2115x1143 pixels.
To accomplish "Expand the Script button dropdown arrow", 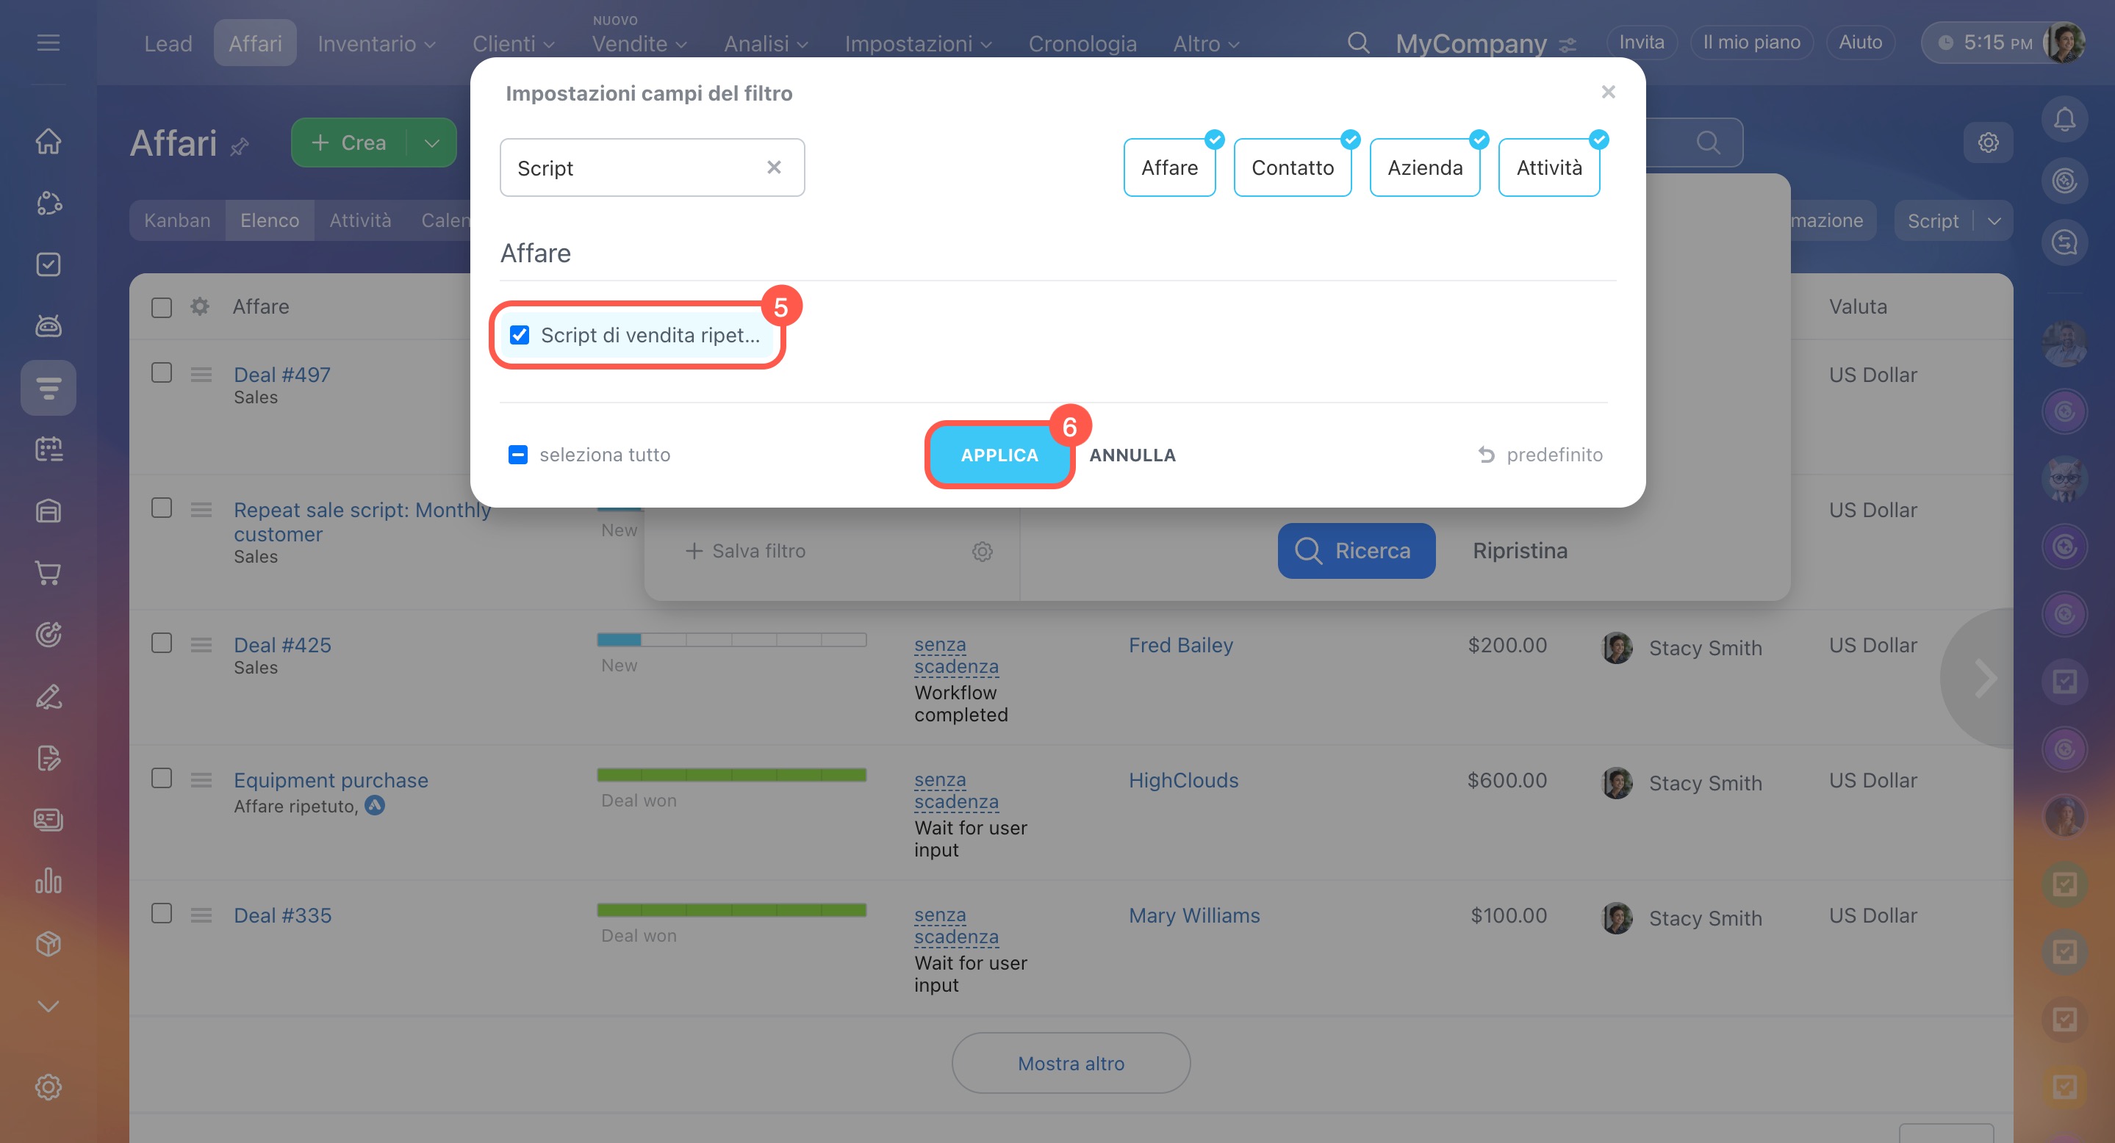I will (x=1994, y=220).
